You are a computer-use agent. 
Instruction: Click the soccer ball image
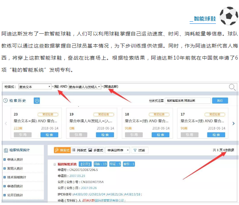coord(229,16)
